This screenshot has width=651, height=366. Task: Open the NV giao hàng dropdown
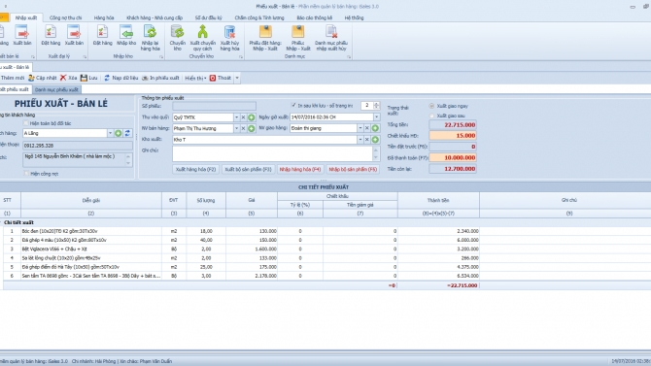pos(360,128)
